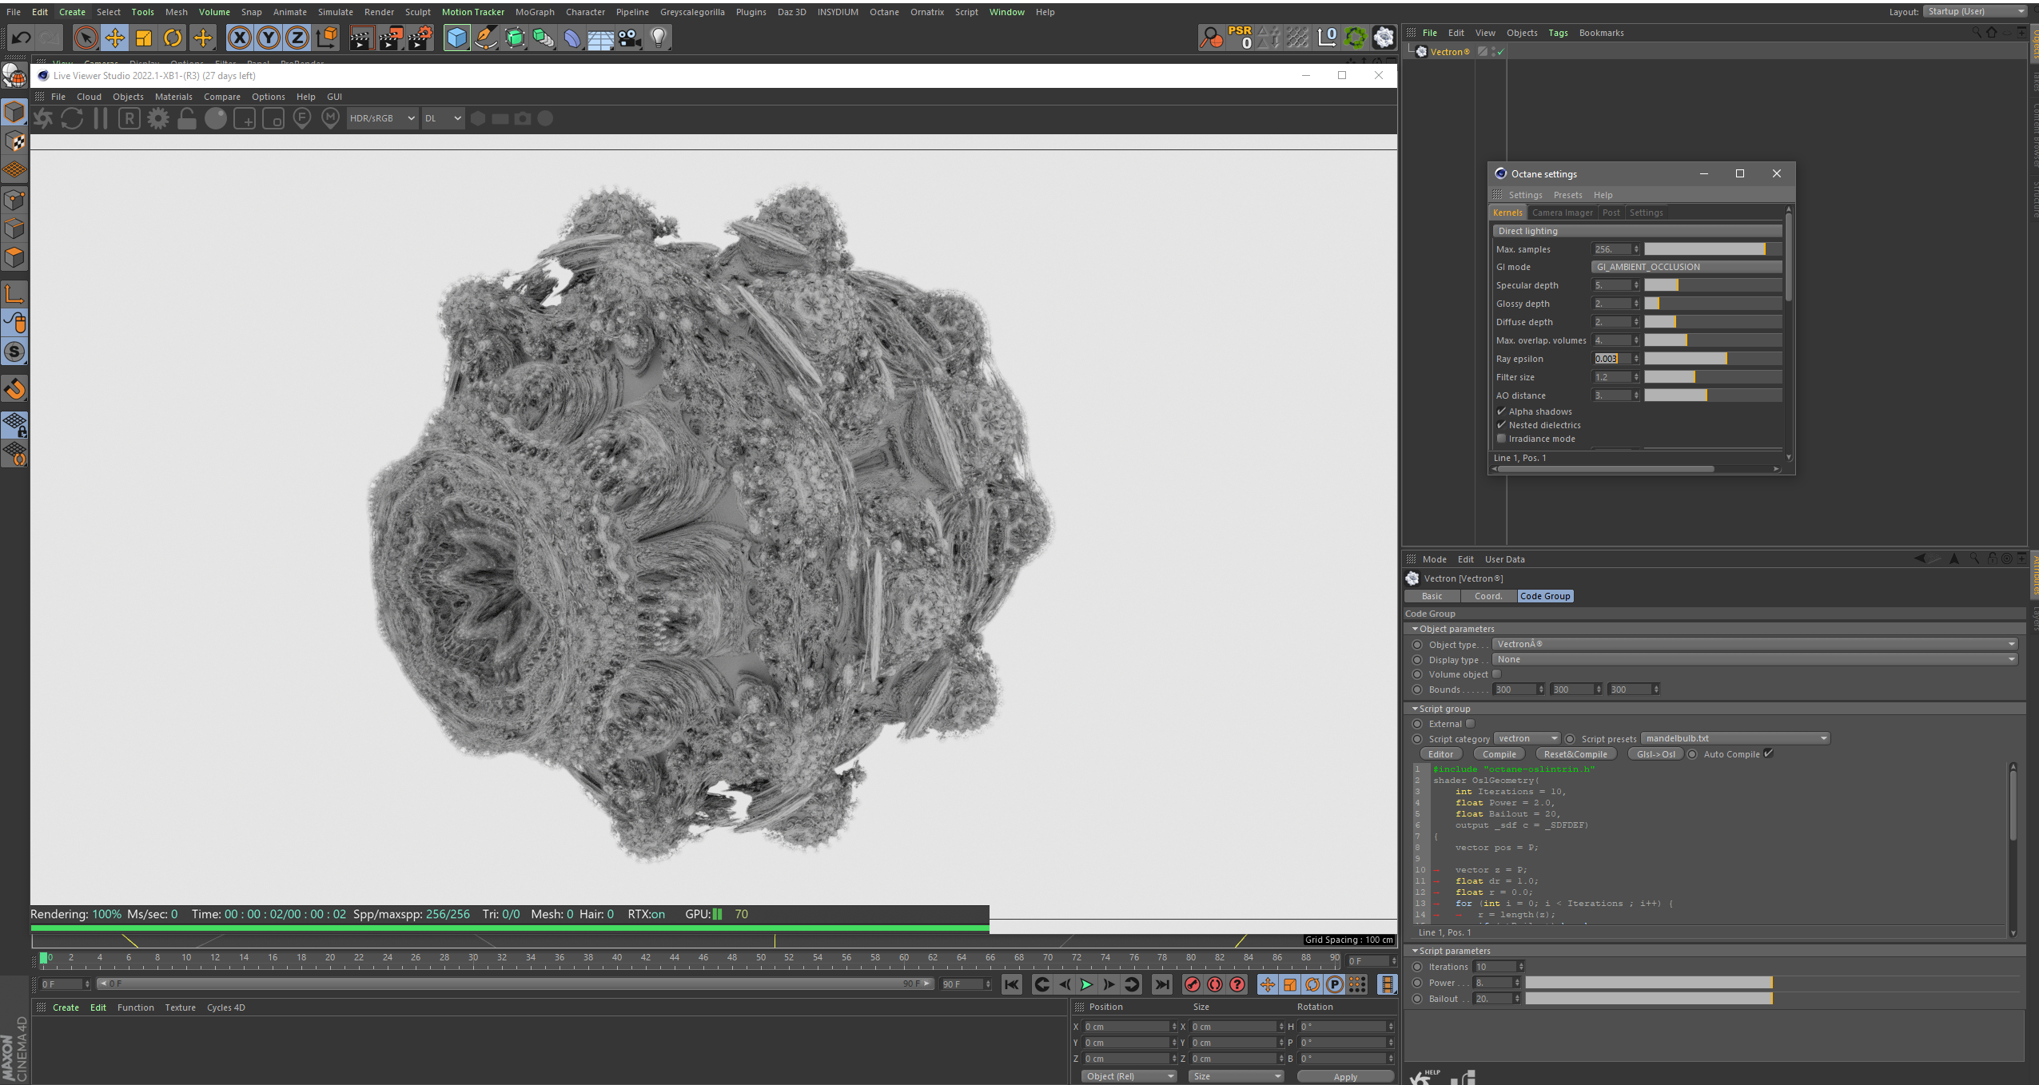The height and width of the screenshot is (1085, 2039).
Task: Enable the Irradiance mode checkbox
Action: coord(1501,439)
